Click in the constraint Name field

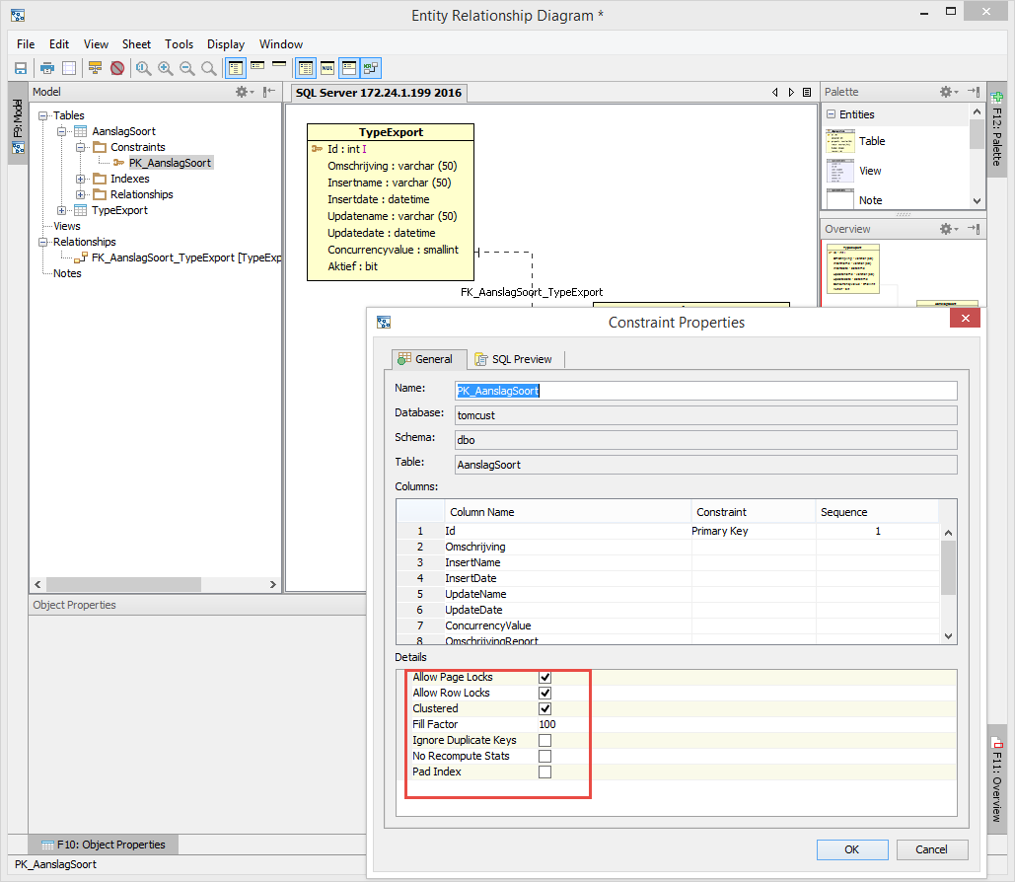(705, 391)
